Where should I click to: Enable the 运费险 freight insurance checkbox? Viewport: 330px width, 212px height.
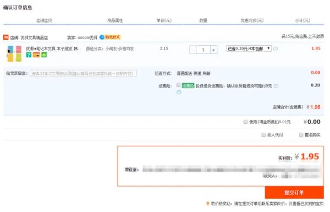(x=178, y=85)
